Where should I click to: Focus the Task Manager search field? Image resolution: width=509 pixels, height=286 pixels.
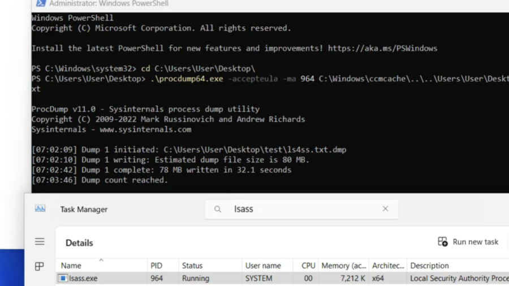(301, 209)
